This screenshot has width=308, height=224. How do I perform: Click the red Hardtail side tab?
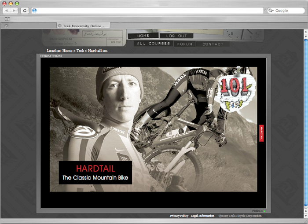click(x=261, y=132)
